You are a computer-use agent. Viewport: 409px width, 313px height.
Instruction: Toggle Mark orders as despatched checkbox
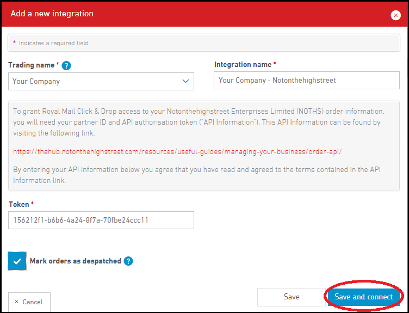click(x=17, y=261)
